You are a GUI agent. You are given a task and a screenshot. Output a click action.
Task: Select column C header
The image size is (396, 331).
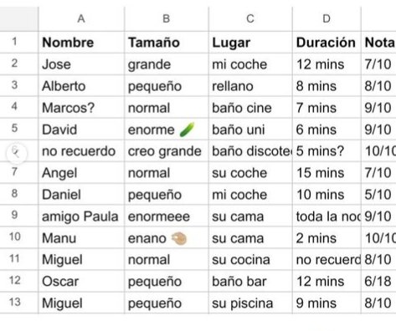click(x=250, y=19)
